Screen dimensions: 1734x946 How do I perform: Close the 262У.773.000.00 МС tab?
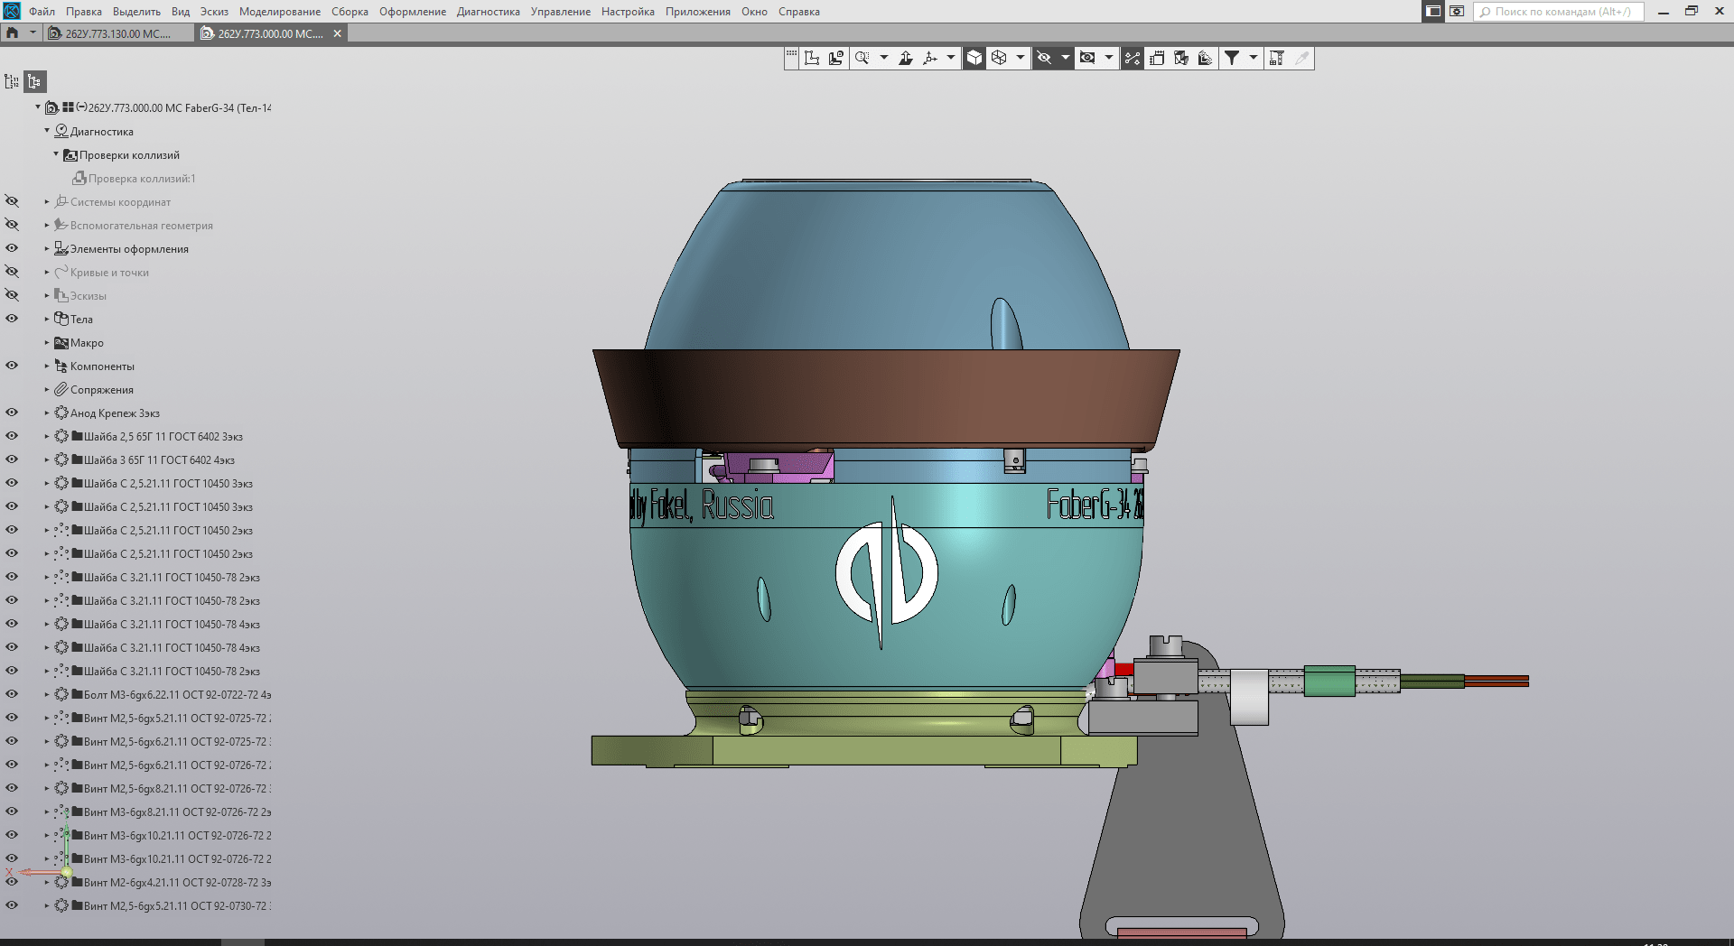click(338, 33)
